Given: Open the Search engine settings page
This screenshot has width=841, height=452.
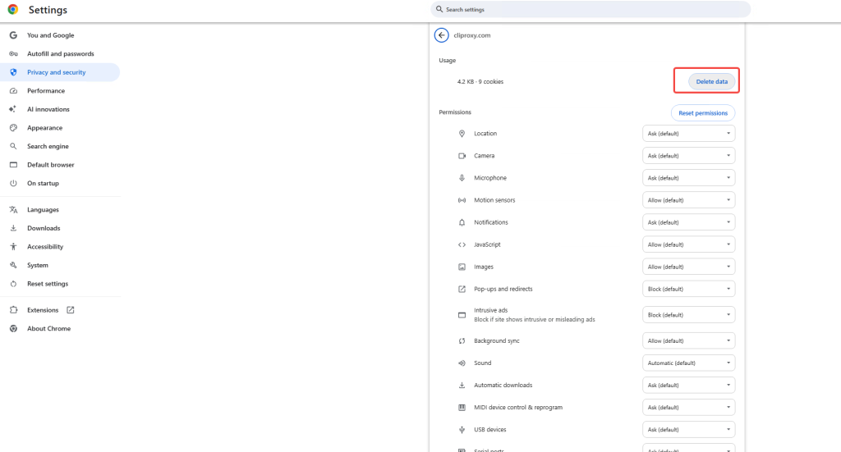Looking at the screenshot, I should [x=48, y=146].
